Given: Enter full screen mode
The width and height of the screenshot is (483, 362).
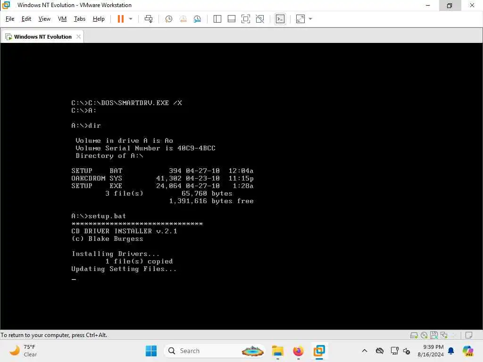Looking at the screenshot, I should [245, 19].
